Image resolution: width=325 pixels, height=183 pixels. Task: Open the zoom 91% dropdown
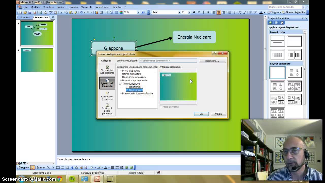click(x=138, y=12)
